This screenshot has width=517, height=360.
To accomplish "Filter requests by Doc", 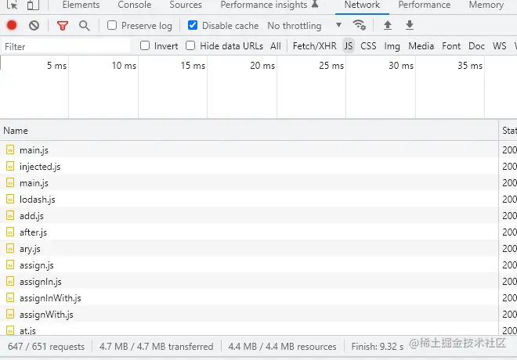I will tap(477, 45).
